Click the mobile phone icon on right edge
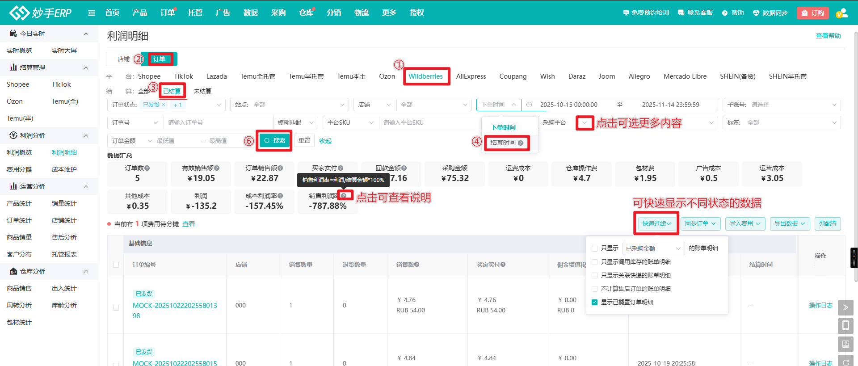Viewport: 858px width, 366px height. pyautogui.click(x=845, y=326)
